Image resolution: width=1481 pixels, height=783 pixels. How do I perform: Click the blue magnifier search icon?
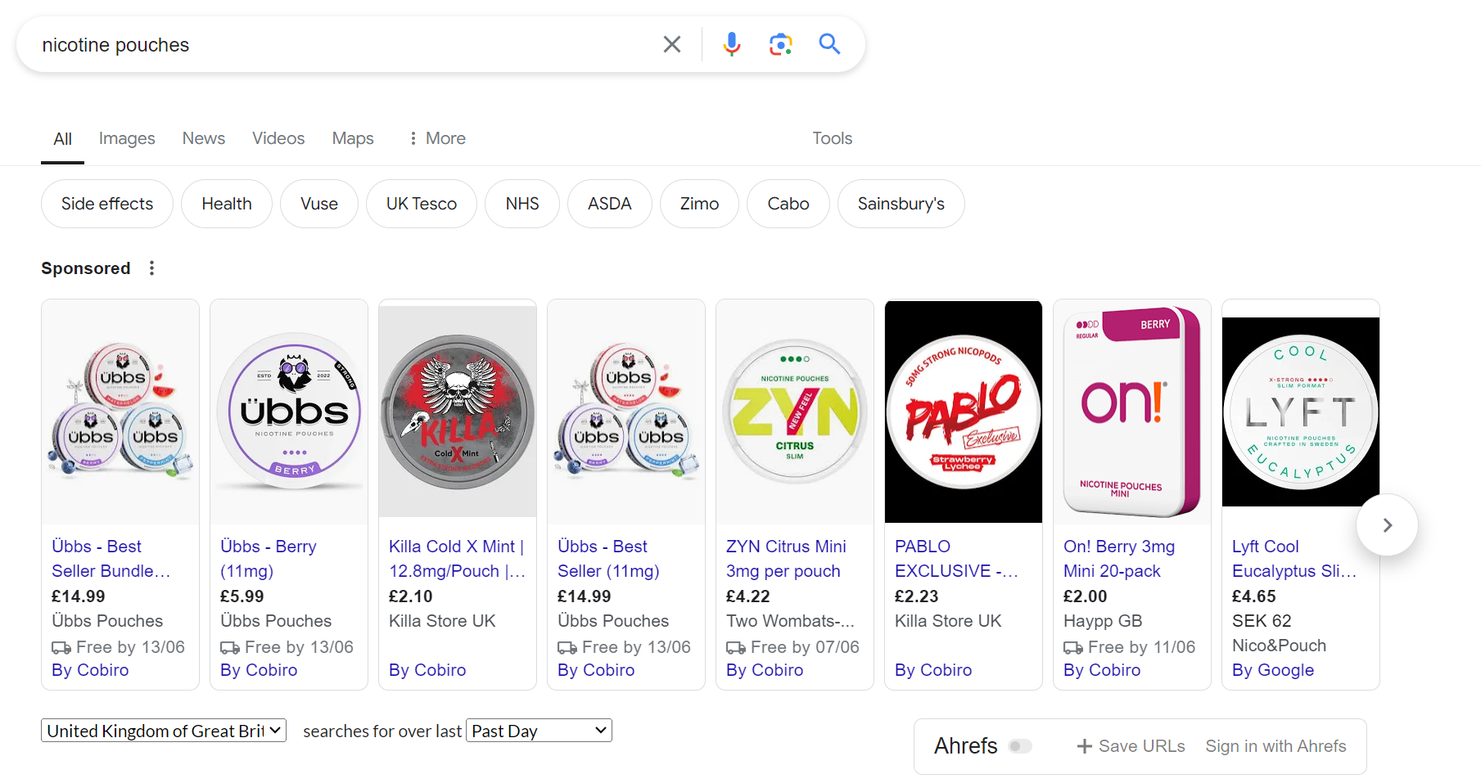829,44
